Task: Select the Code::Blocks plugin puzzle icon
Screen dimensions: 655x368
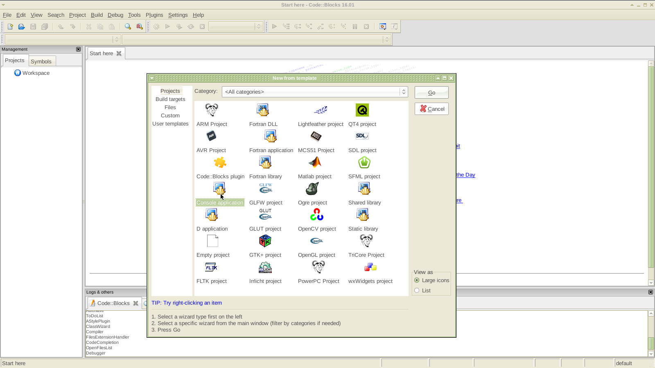Action: click(220, 162)
